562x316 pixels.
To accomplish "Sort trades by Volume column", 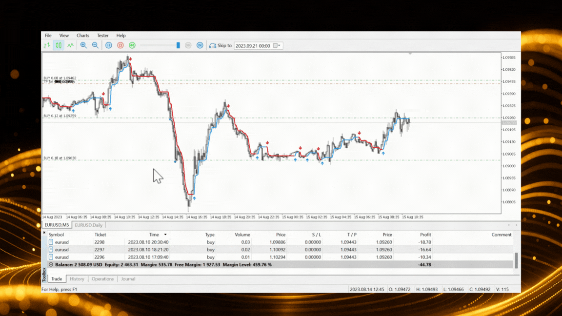I will tap(242, 235).
